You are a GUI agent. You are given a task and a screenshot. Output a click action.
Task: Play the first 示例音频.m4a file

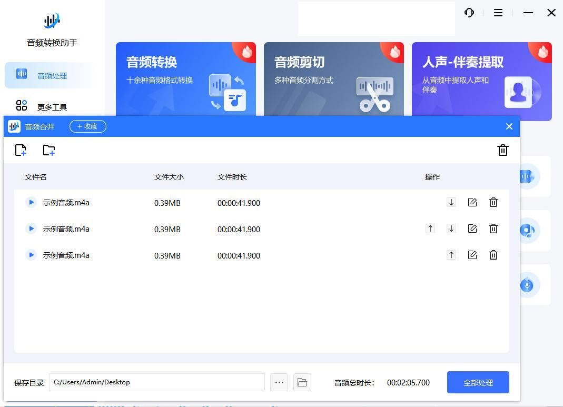(x=31, y=203)
